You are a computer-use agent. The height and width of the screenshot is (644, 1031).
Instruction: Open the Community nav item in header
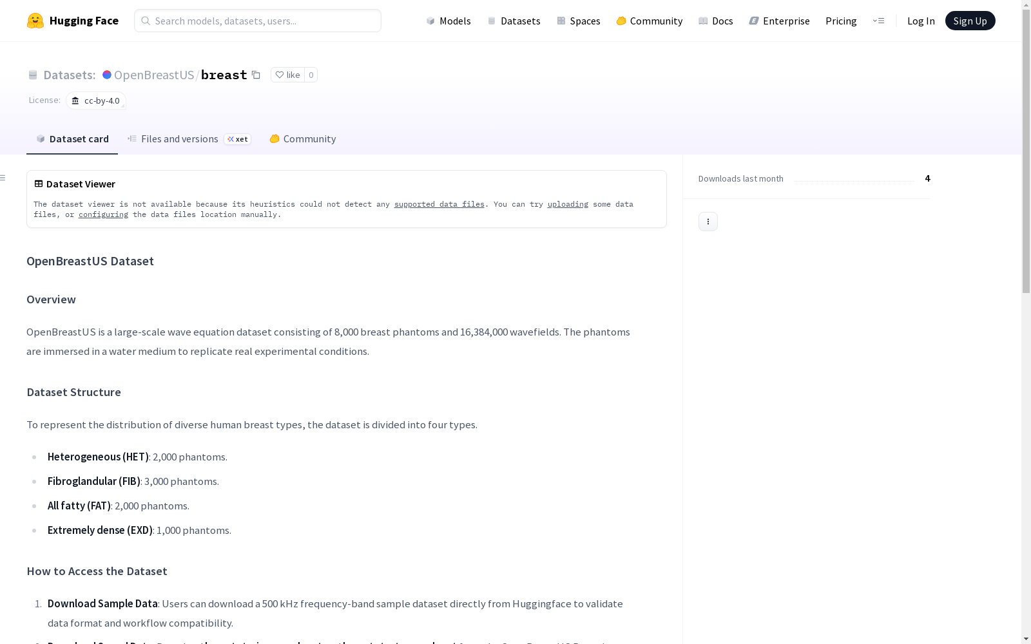(650, 21)
